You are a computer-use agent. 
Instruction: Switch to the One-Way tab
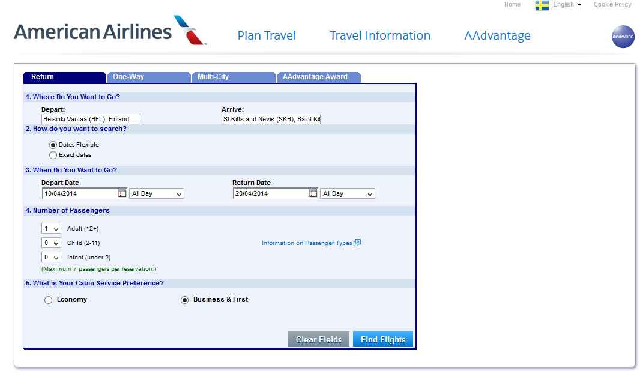click(x=148, y=77)
